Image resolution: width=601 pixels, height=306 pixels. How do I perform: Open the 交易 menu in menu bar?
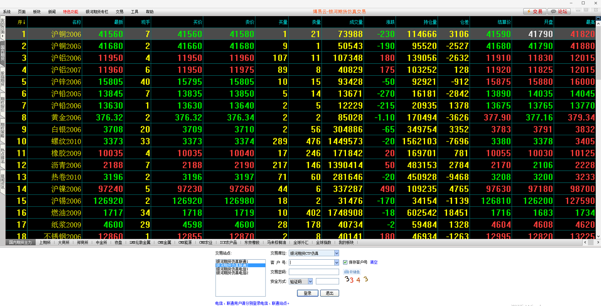(120, 12)
